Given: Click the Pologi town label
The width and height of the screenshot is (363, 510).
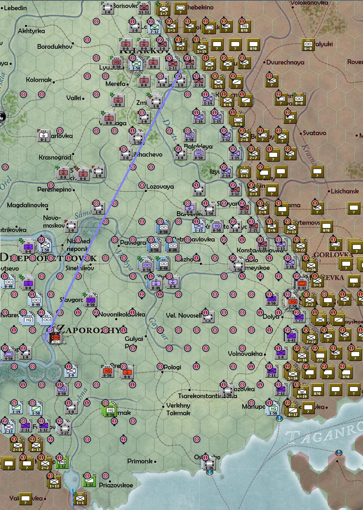Looking at the screenshot, I should pyautogui.click(x=172, y=367).
